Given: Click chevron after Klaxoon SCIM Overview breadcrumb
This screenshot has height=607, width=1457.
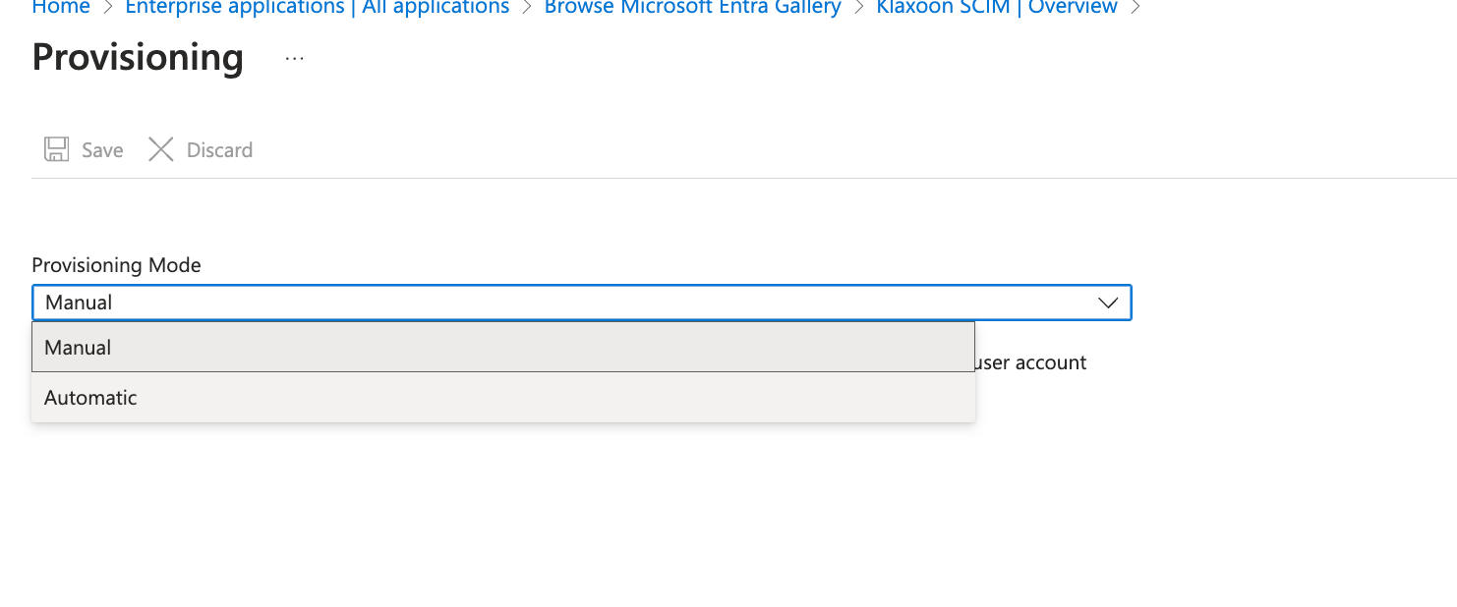Looking at the screenshot, I should [x=1136, y=8].
